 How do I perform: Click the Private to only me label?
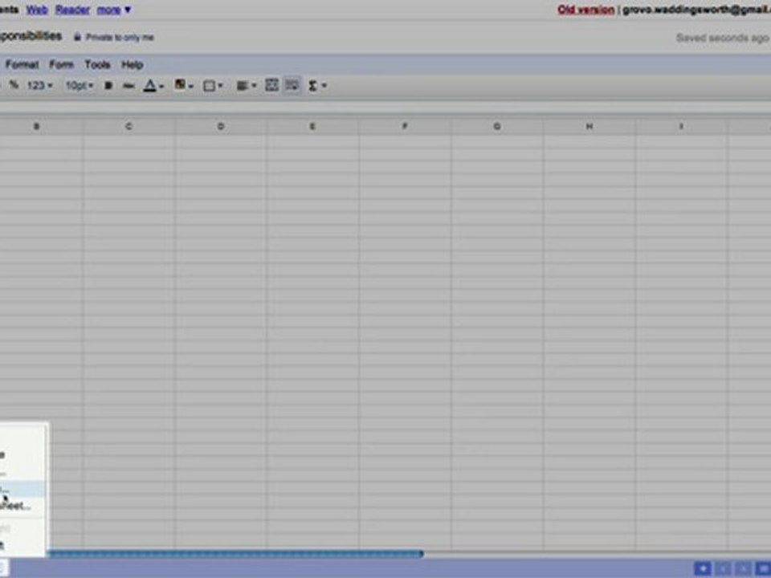[120, 38]
